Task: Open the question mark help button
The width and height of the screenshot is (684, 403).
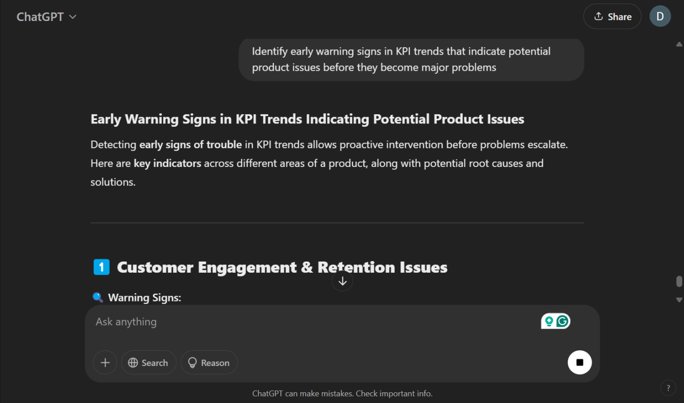Action: click(x=668, y=388)
